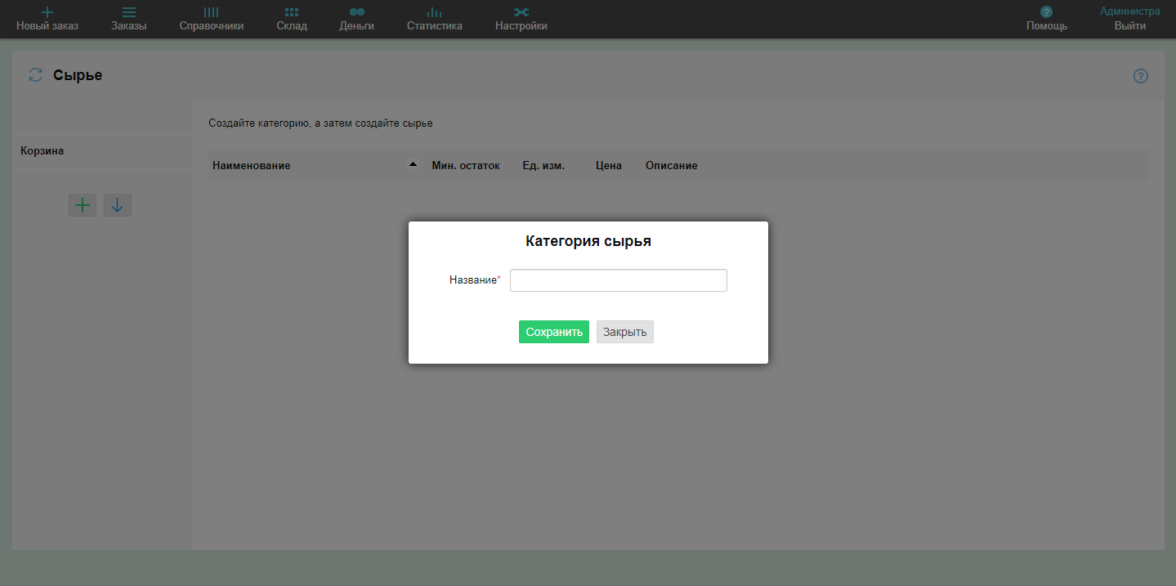Open the Новый заказ plus menu item

pyautogui.click(x=47, y=19)
